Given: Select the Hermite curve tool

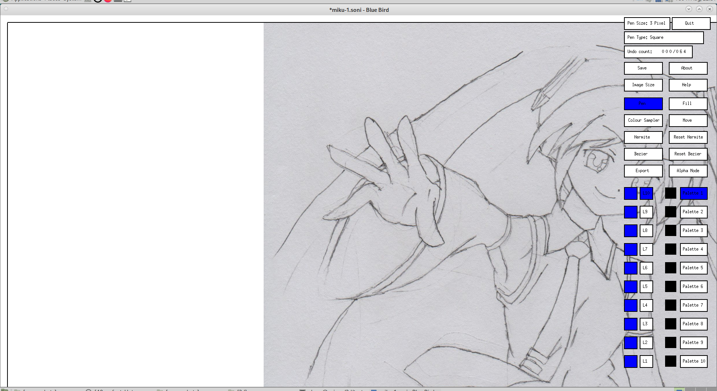Looking at the screenshot, I should 643,137.
